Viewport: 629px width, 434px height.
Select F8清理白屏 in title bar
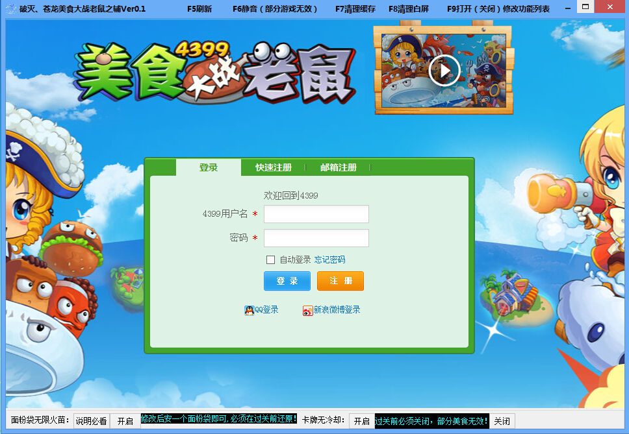(x=409, y=9)
